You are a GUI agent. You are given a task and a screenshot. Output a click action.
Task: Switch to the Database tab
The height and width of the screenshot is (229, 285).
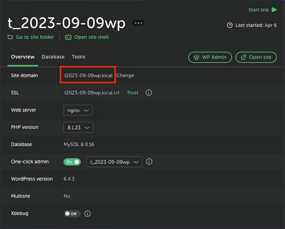tap(53, 57)
